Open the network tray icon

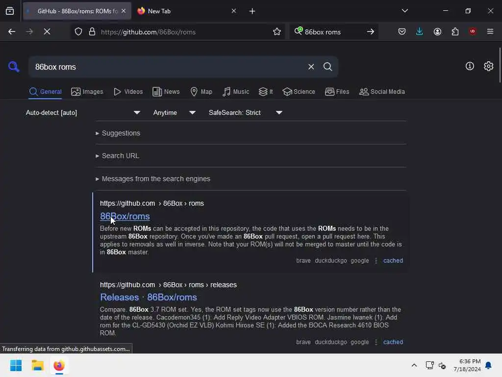pyautogui.click(x=429, y=365)
